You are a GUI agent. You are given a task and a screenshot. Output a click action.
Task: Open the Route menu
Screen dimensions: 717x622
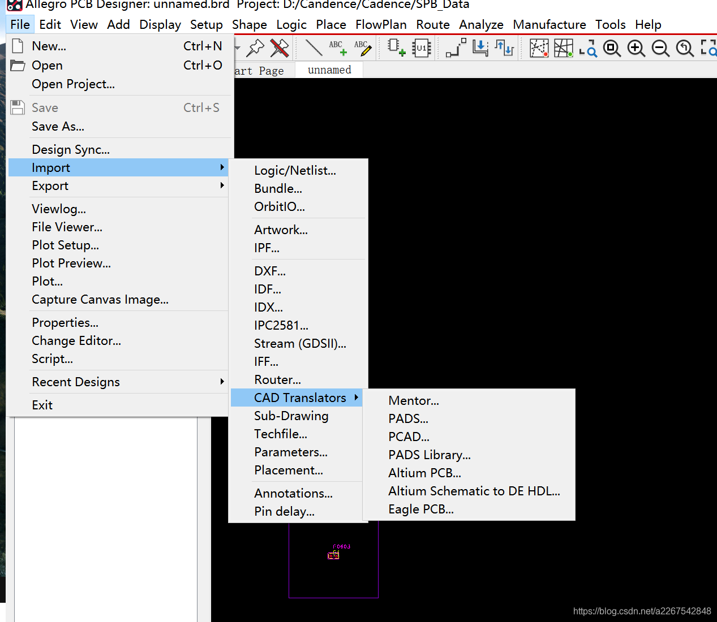(x=433, y=24)
